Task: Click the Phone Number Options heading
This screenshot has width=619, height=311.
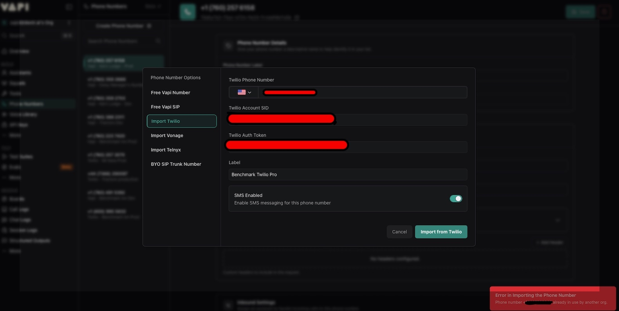Action: click(175, 78)
